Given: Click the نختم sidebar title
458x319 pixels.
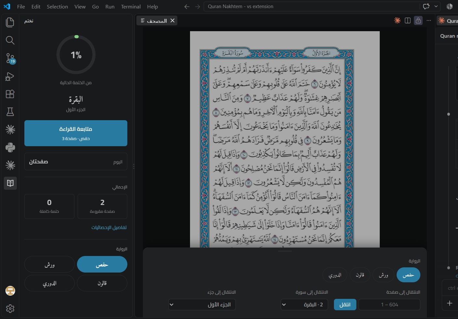Looking at the screenshot, I should 29,21.
